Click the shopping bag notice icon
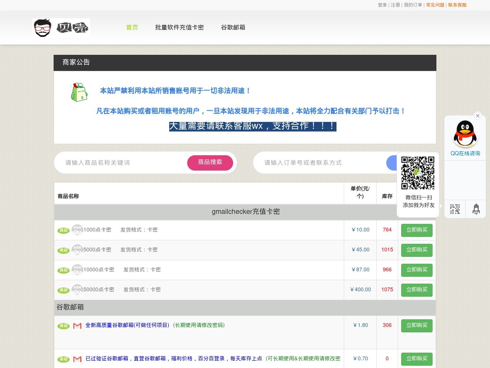490x368 pixels. click(x=79, y=92)
